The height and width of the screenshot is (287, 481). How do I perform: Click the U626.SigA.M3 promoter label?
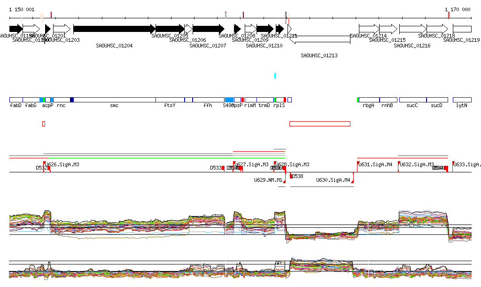pyautogui.click(x=62, y=165)
